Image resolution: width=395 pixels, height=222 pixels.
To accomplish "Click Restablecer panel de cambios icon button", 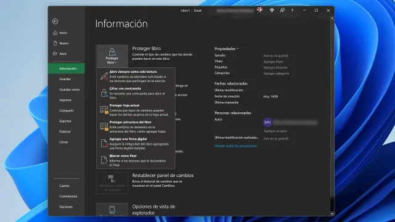I will tap(112, 183).
